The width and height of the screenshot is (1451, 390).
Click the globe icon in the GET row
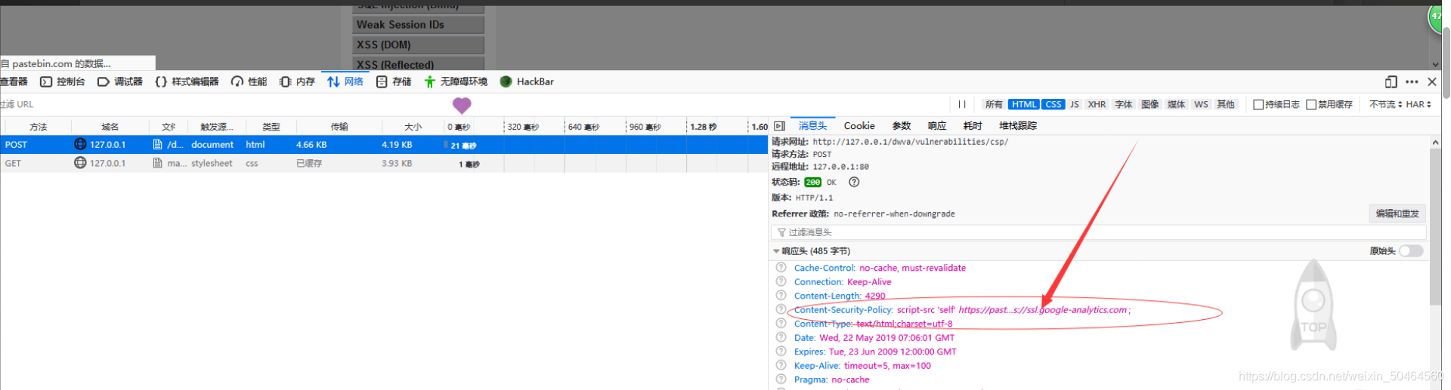(x=80, y=162)
